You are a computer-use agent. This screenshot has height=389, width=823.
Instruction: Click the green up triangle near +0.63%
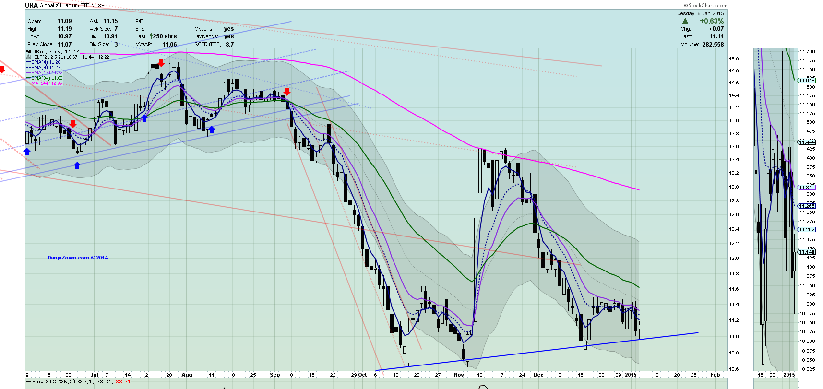685,21
